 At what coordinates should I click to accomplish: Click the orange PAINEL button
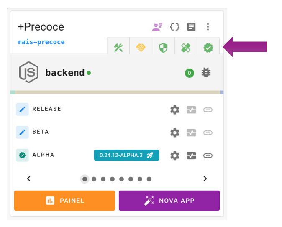64,201
